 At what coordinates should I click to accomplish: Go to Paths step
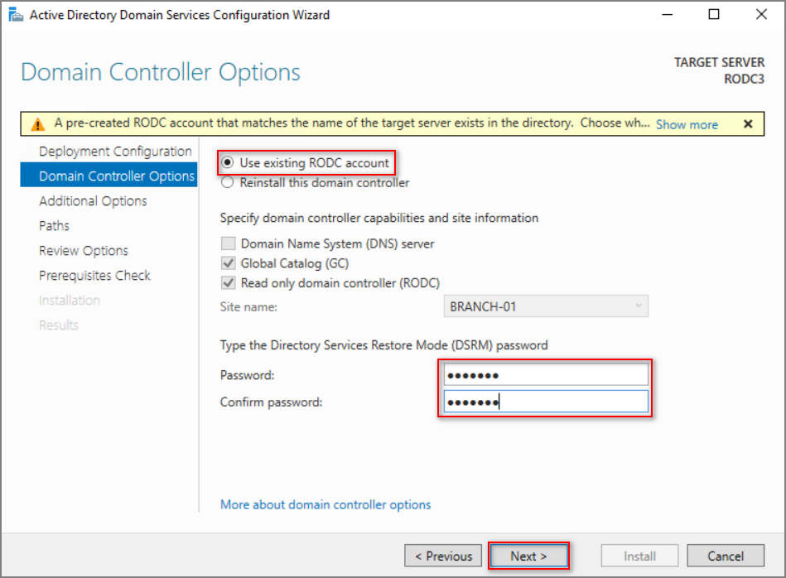pos(54,225)
